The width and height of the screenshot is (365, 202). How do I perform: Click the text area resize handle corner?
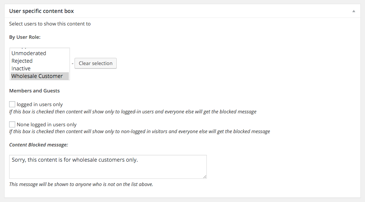pyautogui.click(x=205, y=177)
